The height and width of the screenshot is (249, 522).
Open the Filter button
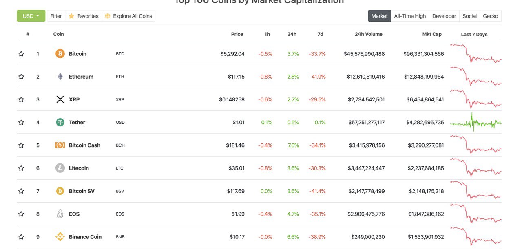coord(56,16)
